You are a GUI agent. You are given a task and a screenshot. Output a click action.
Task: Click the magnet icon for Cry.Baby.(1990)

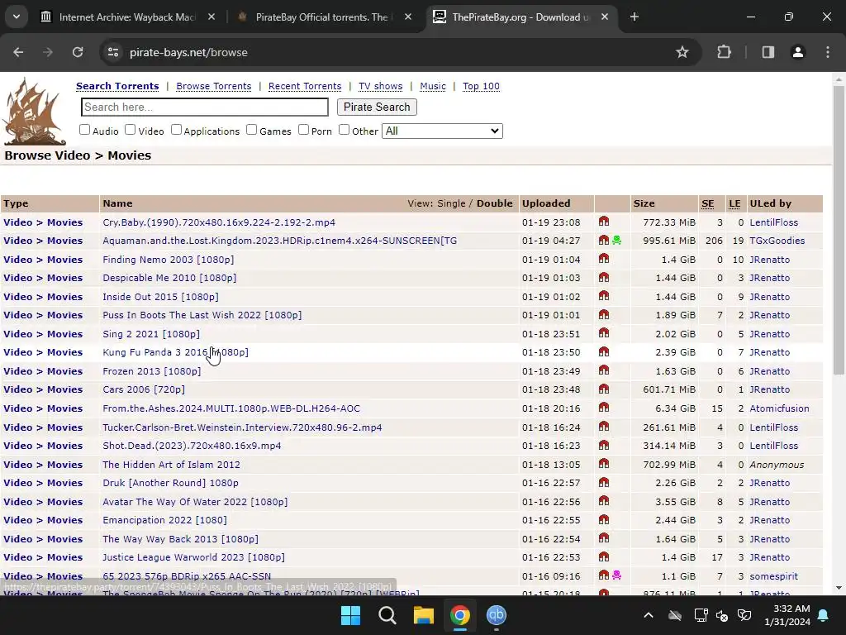(x=604, y=222)
